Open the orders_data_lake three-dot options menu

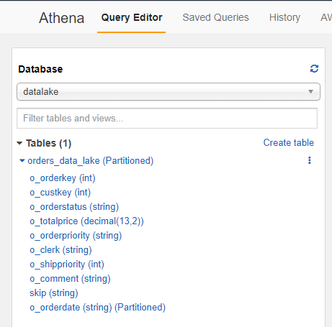(x=310, y=160)
